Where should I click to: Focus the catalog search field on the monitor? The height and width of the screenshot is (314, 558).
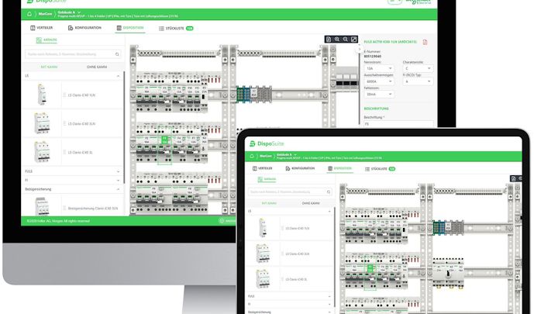point(73,54)
